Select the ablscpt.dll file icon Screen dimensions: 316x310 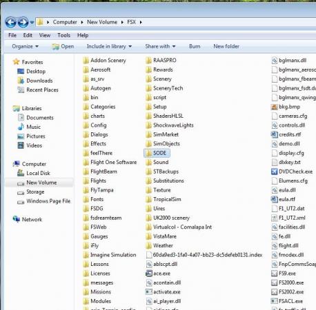149,265
